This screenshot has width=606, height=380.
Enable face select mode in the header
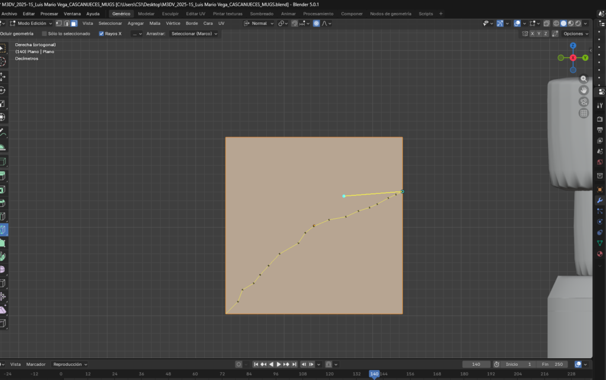click(74, 23)
